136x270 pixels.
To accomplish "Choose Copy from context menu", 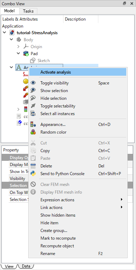I will coord(78,151).
